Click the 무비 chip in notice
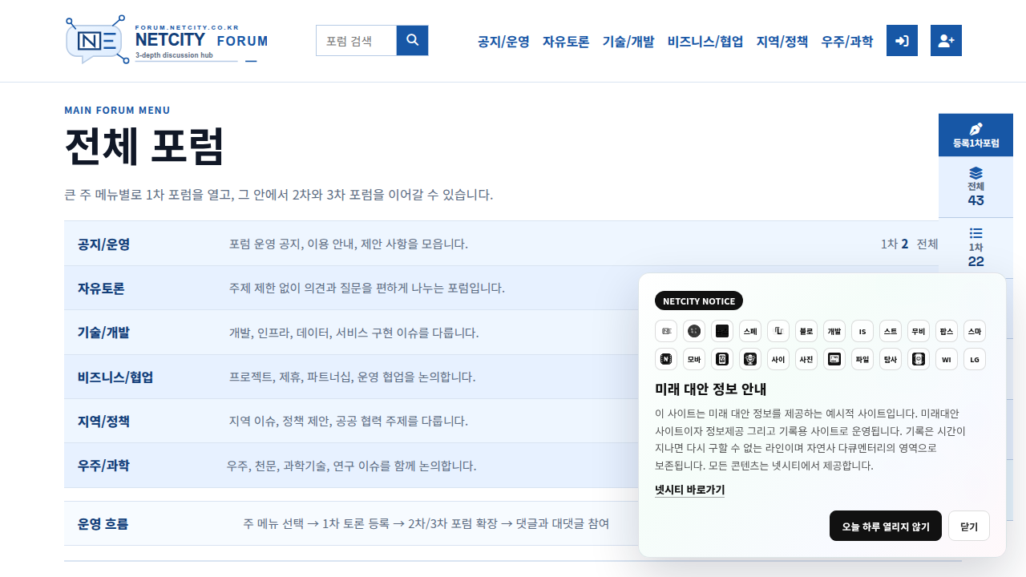The height and width of the screenshot is (577, 1026). pyautogui.click(x=919, y=331)
